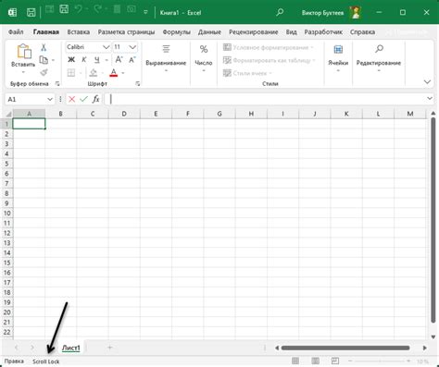Switch to the Данные tab
439x367 pixels.
tap(209, 32)
